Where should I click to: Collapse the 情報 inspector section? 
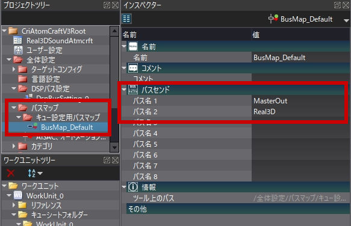124,187
